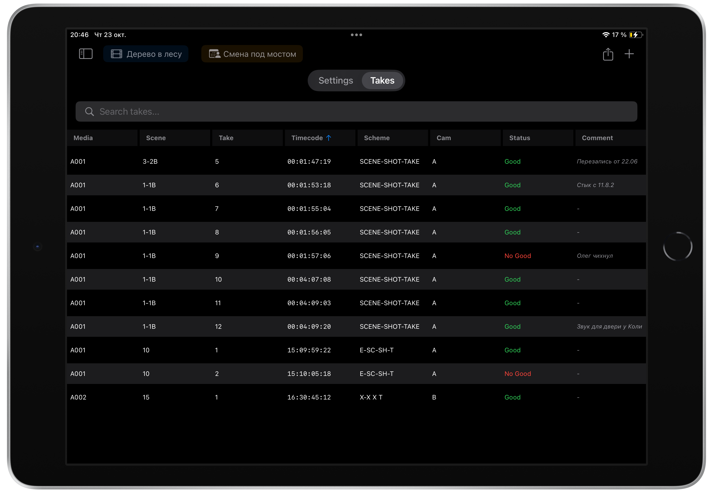This screenshot has width=713, height=493.
Task: Open comment Перезапись от 22.06
Action: tap(607, 162)
